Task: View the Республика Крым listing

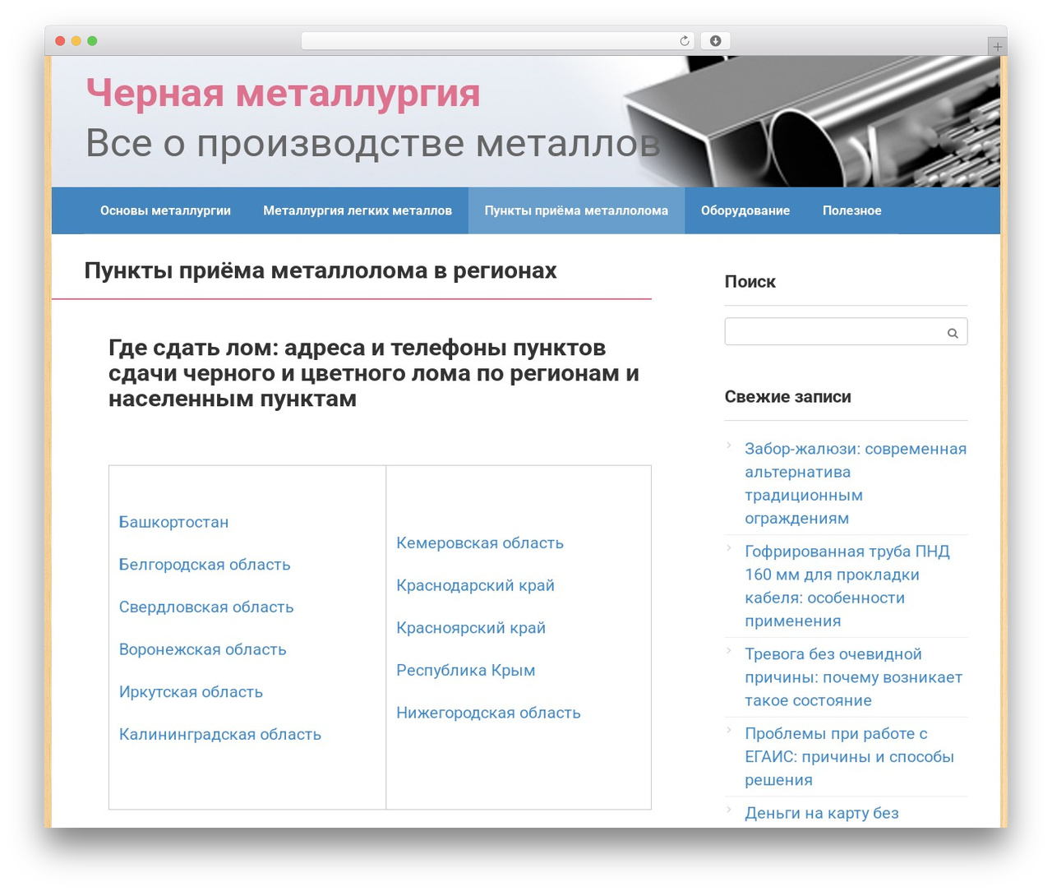Action: pos(466,671)
